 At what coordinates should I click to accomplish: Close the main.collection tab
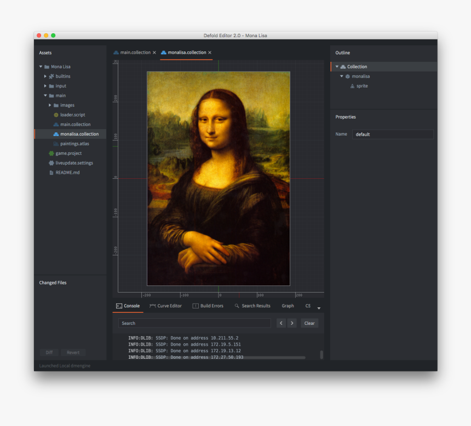pos(154,52)
